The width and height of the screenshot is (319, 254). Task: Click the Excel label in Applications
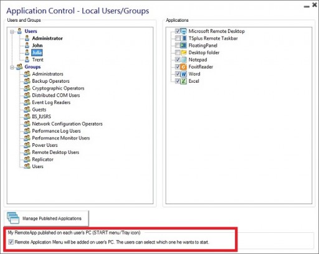[194, 81]
